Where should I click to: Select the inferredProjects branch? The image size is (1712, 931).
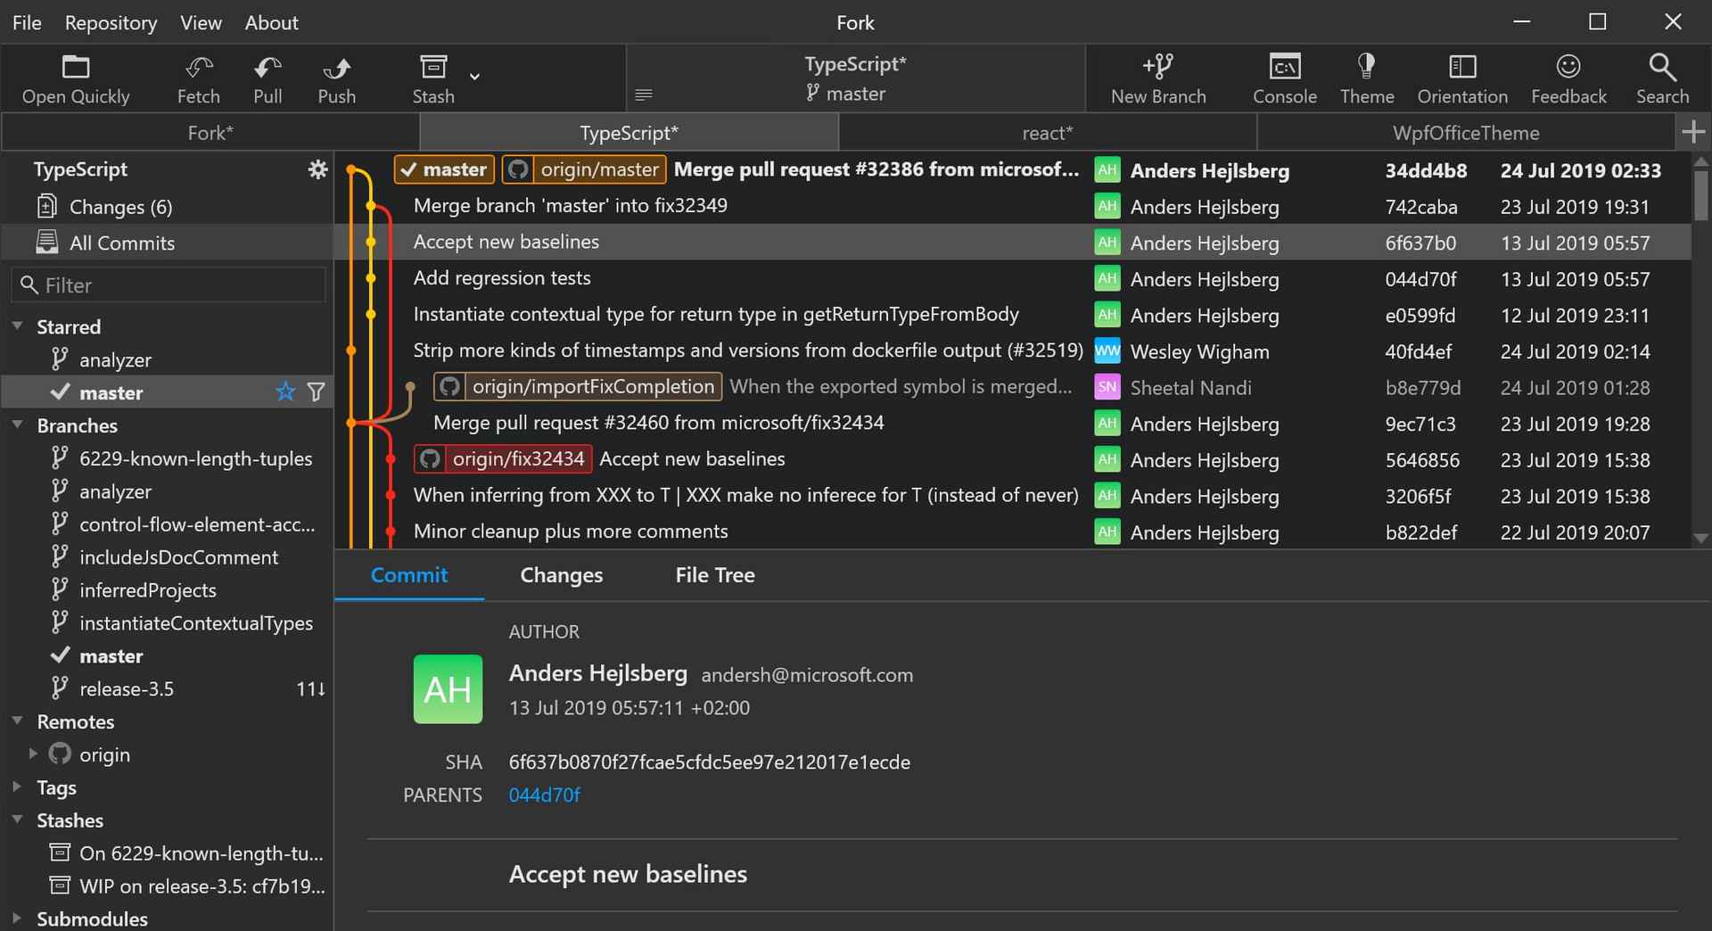point(168,590)
